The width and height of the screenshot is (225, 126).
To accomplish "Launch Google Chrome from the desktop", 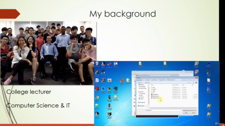I will point(97,98).
